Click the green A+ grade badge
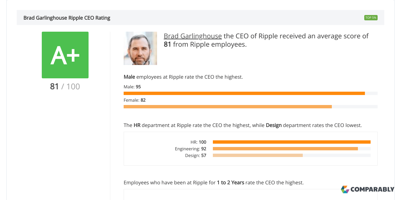Viewport: 401px width, 200px height. (x=65, y=55)
